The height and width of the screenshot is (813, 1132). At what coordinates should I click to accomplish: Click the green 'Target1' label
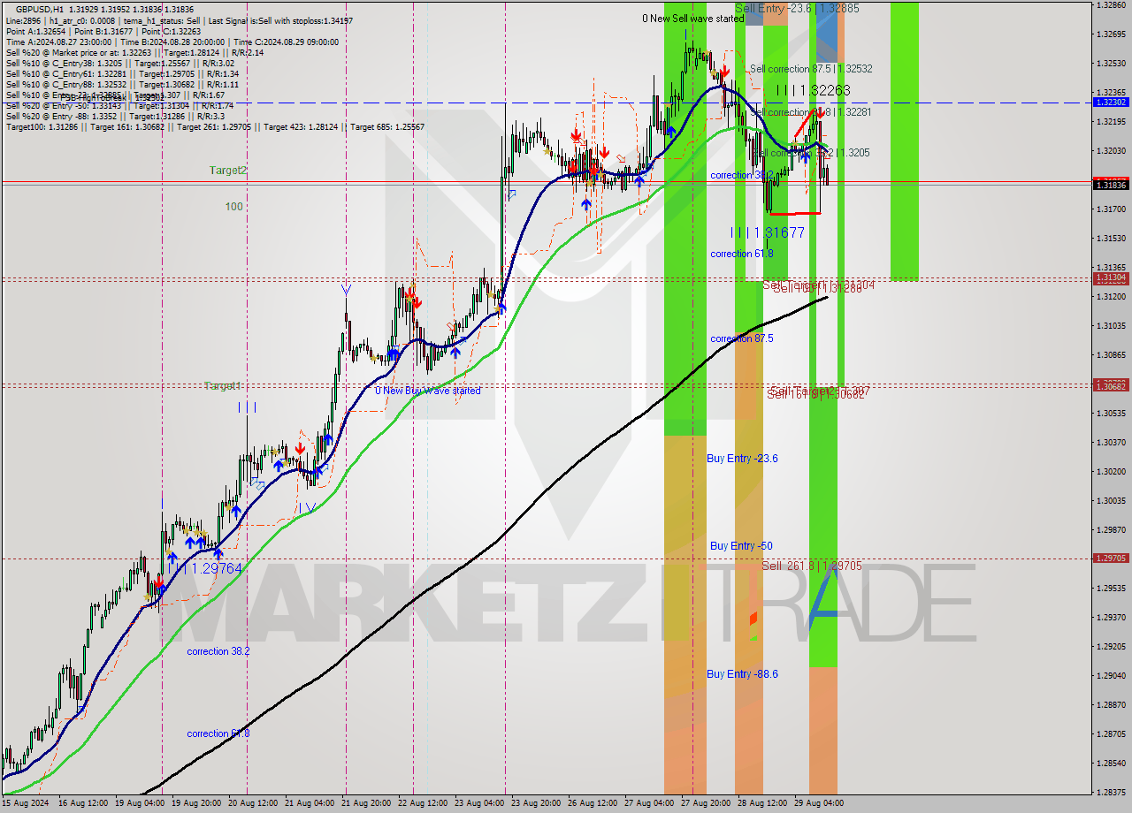pos(223,386)
